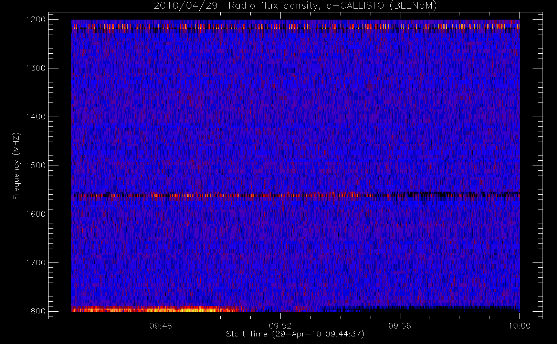Click the '1500' frequency axis label
The height and width of the screenshot is (344, 557).
click(36, 165)
